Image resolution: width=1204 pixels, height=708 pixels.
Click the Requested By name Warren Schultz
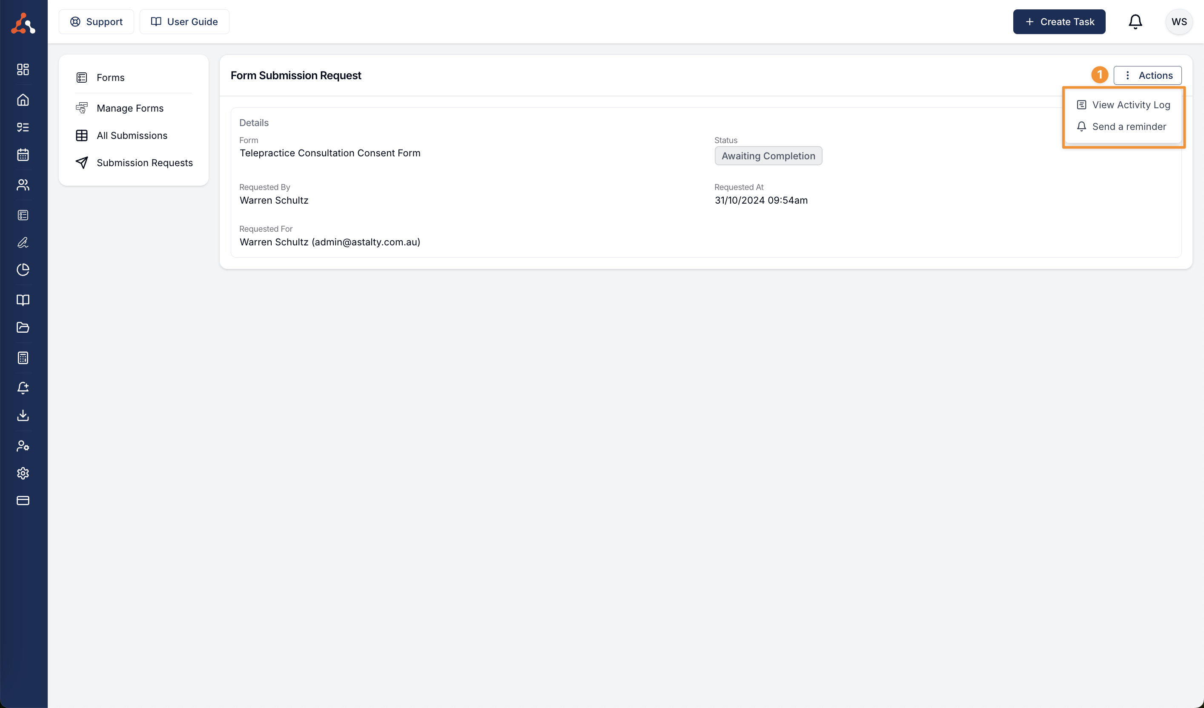(x=274, y=200)
